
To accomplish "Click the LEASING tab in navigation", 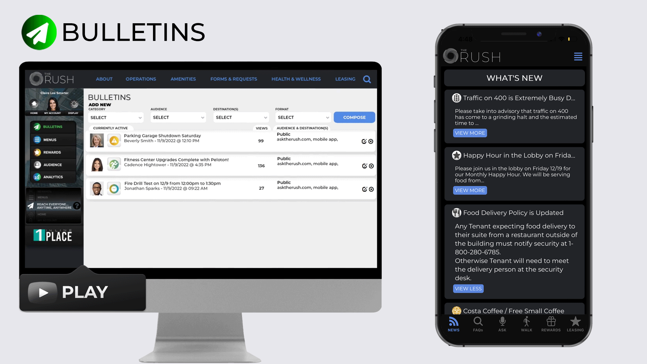I will pyautogui.click(x=345, y=79).
